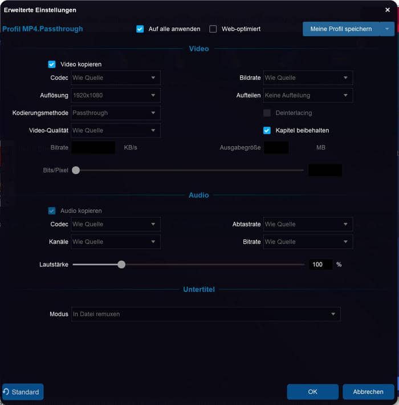Open the arrow next to Meine Profil speichern

coord(387,29)
